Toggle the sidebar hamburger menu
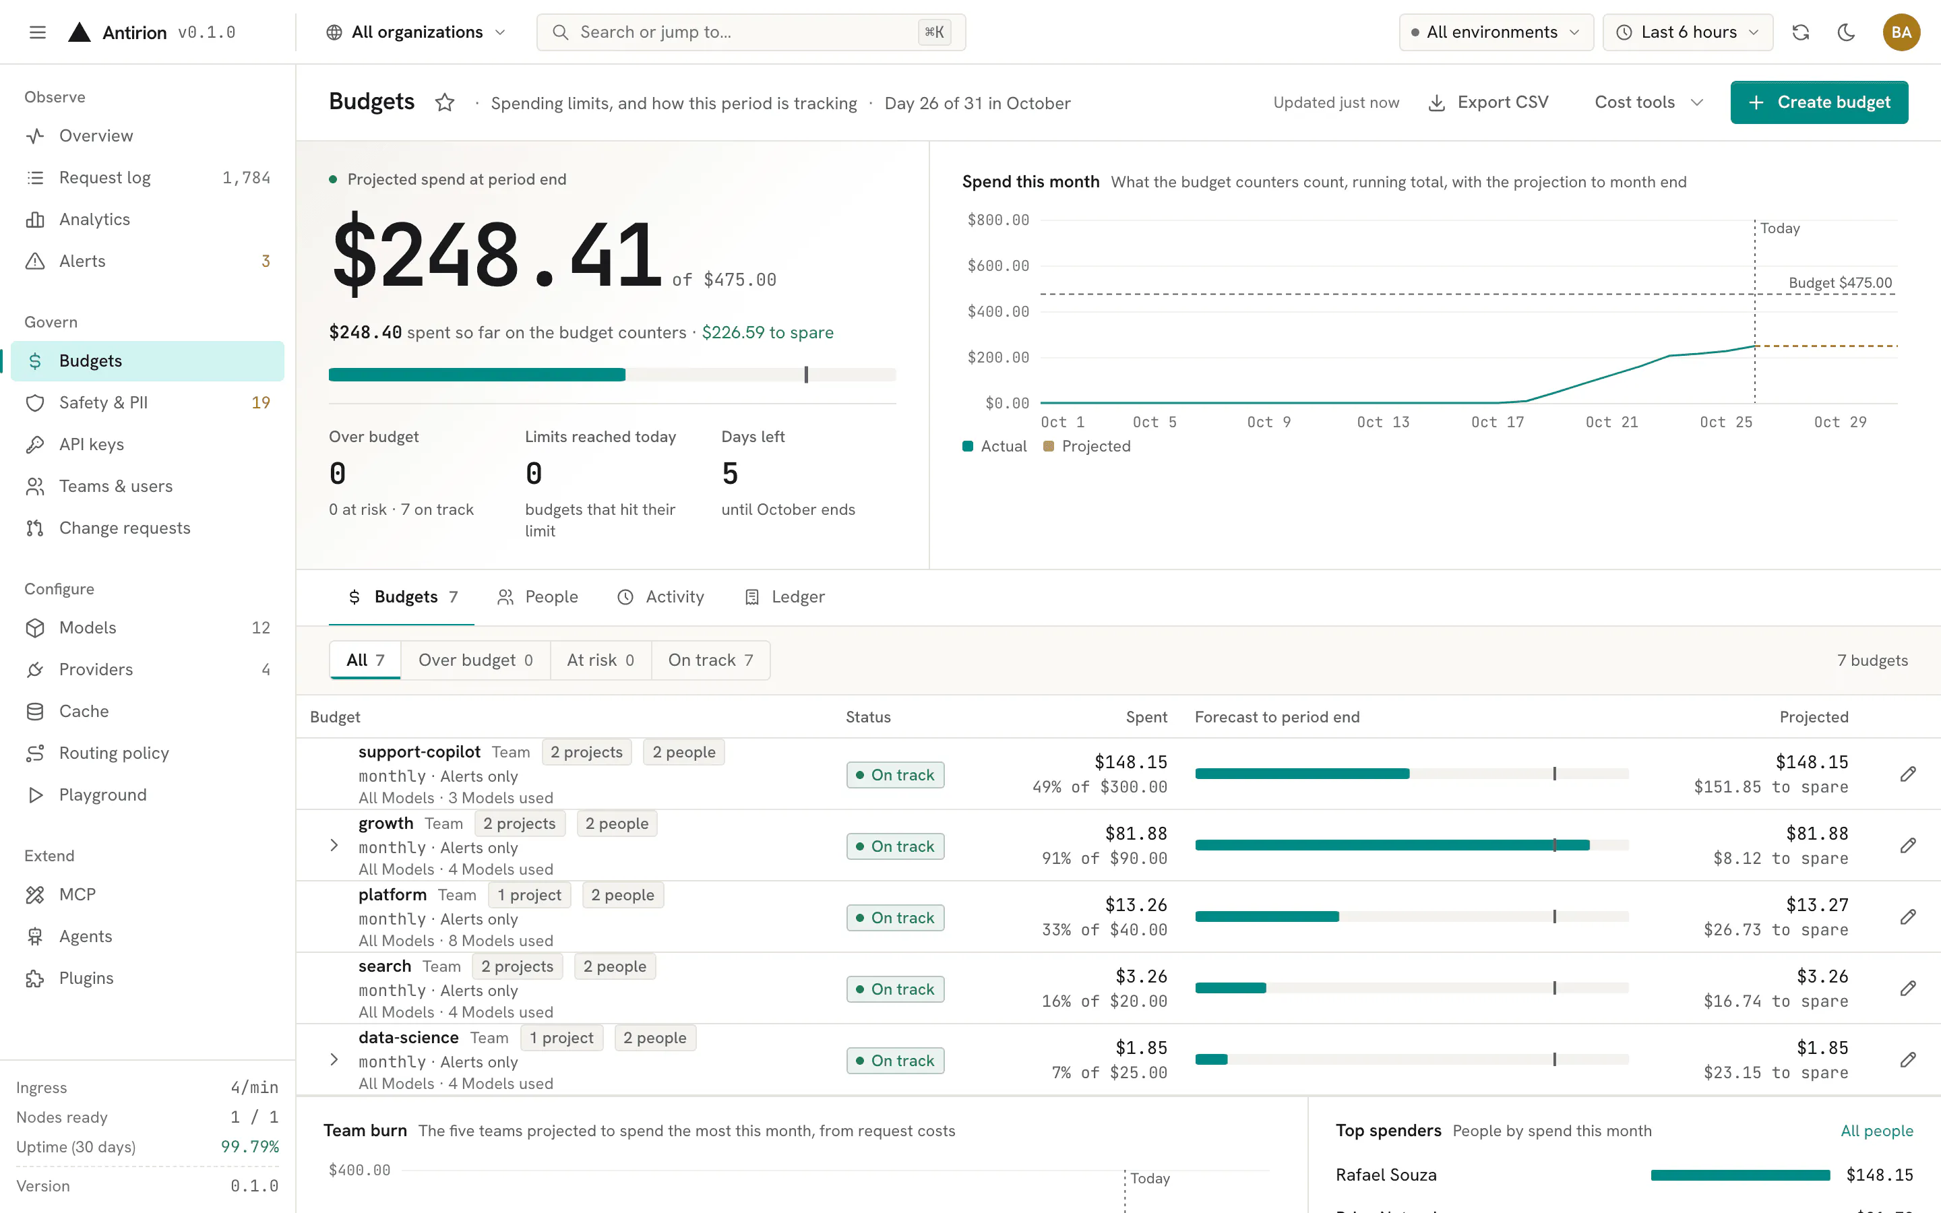The height and width of the screenshot is (1213, 1941). pos(38,32)
